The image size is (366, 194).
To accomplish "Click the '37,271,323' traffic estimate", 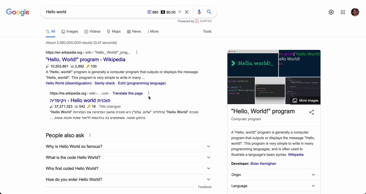I will click(63, 107).
